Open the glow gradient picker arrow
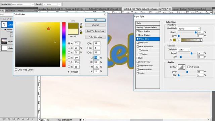Image resolution: width=215 pixels, height=121 pixels. click(201, 40)
